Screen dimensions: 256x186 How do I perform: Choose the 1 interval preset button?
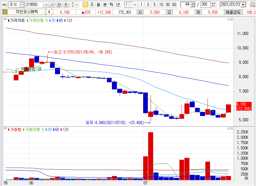[141, 5]
